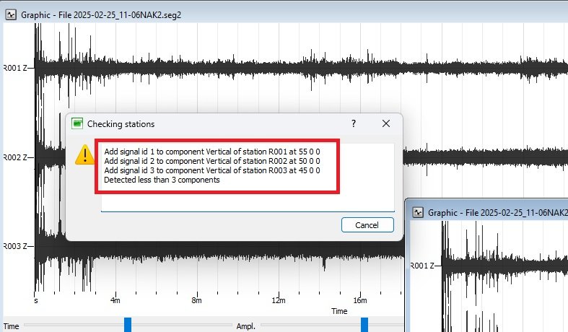Click the 16m tick on the time axis

tap(360, 300)
